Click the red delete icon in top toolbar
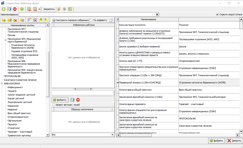The image size is (243, 148). 15,9
